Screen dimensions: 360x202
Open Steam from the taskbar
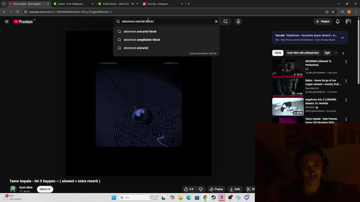pyautogui.click(x=213, y=198)
